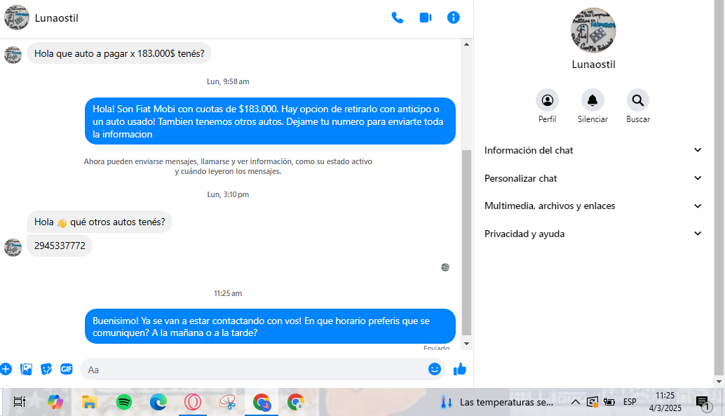Screen dimensions: 725x416
Task: Expand Personalizar chat section
Action: click(x=592, y=178)
